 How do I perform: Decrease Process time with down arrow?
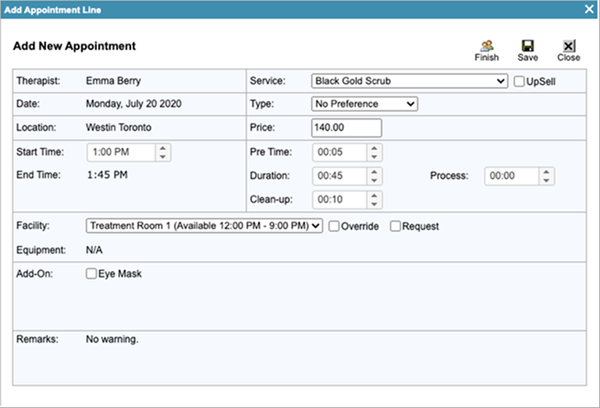[546, 181]
